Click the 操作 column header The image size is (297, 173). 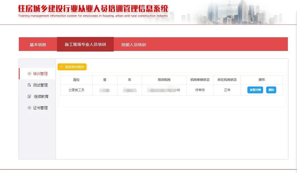pyautogui.click(x=262, y=80)
